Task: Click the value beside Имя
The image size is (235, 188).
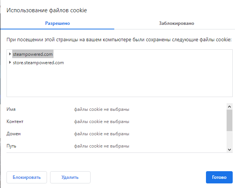Action: 102,109
